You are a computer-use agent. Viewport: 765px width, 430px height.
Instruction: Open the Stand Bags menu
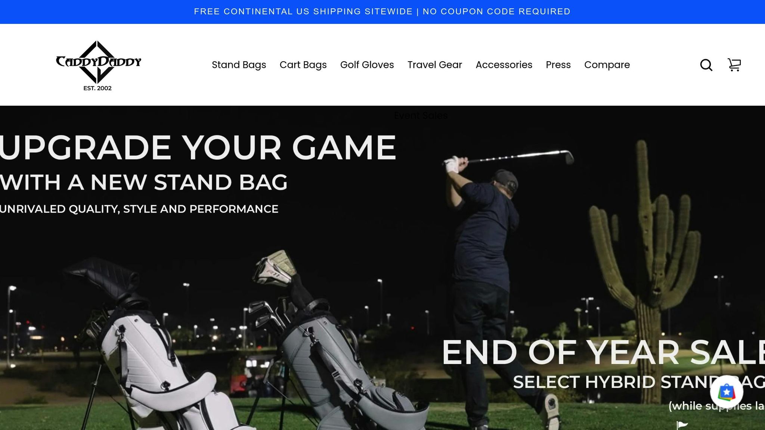point(239,65)
